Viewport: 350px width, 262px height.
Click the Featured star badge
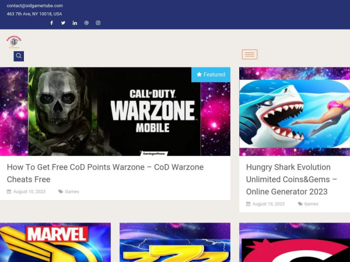point(211,75)
